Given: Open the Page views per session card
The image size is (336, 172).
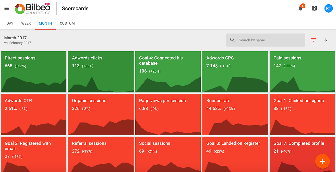Looking at the screenshot, I should (168, 115).
